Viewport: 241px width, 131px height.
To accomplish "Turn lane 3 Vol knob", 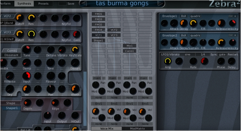I will pyautogui.click(x=127, y=111).
